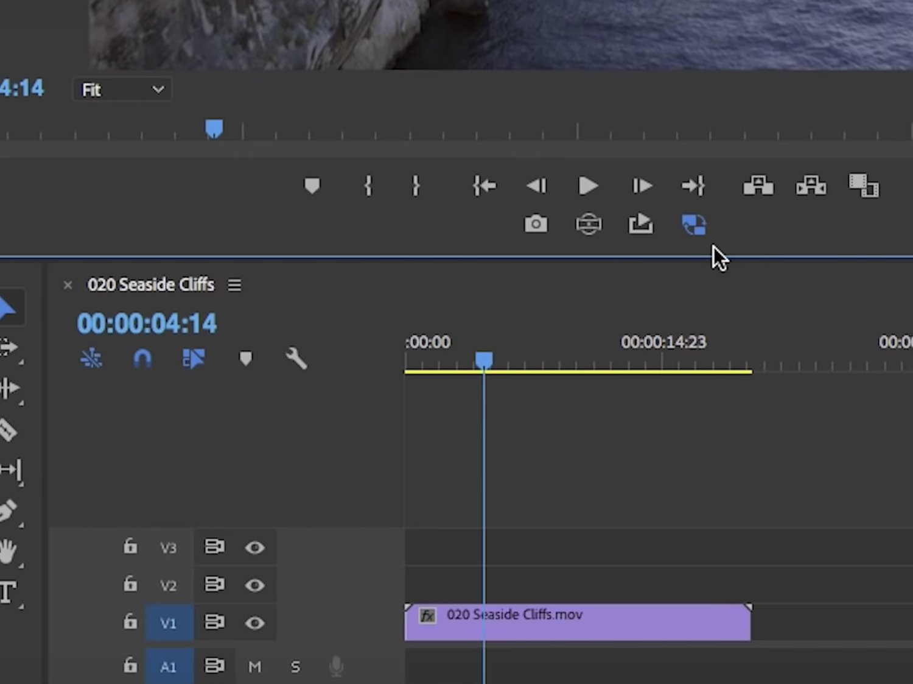
Task: Add a marker in the timeline panel
Action: (245, 359)
